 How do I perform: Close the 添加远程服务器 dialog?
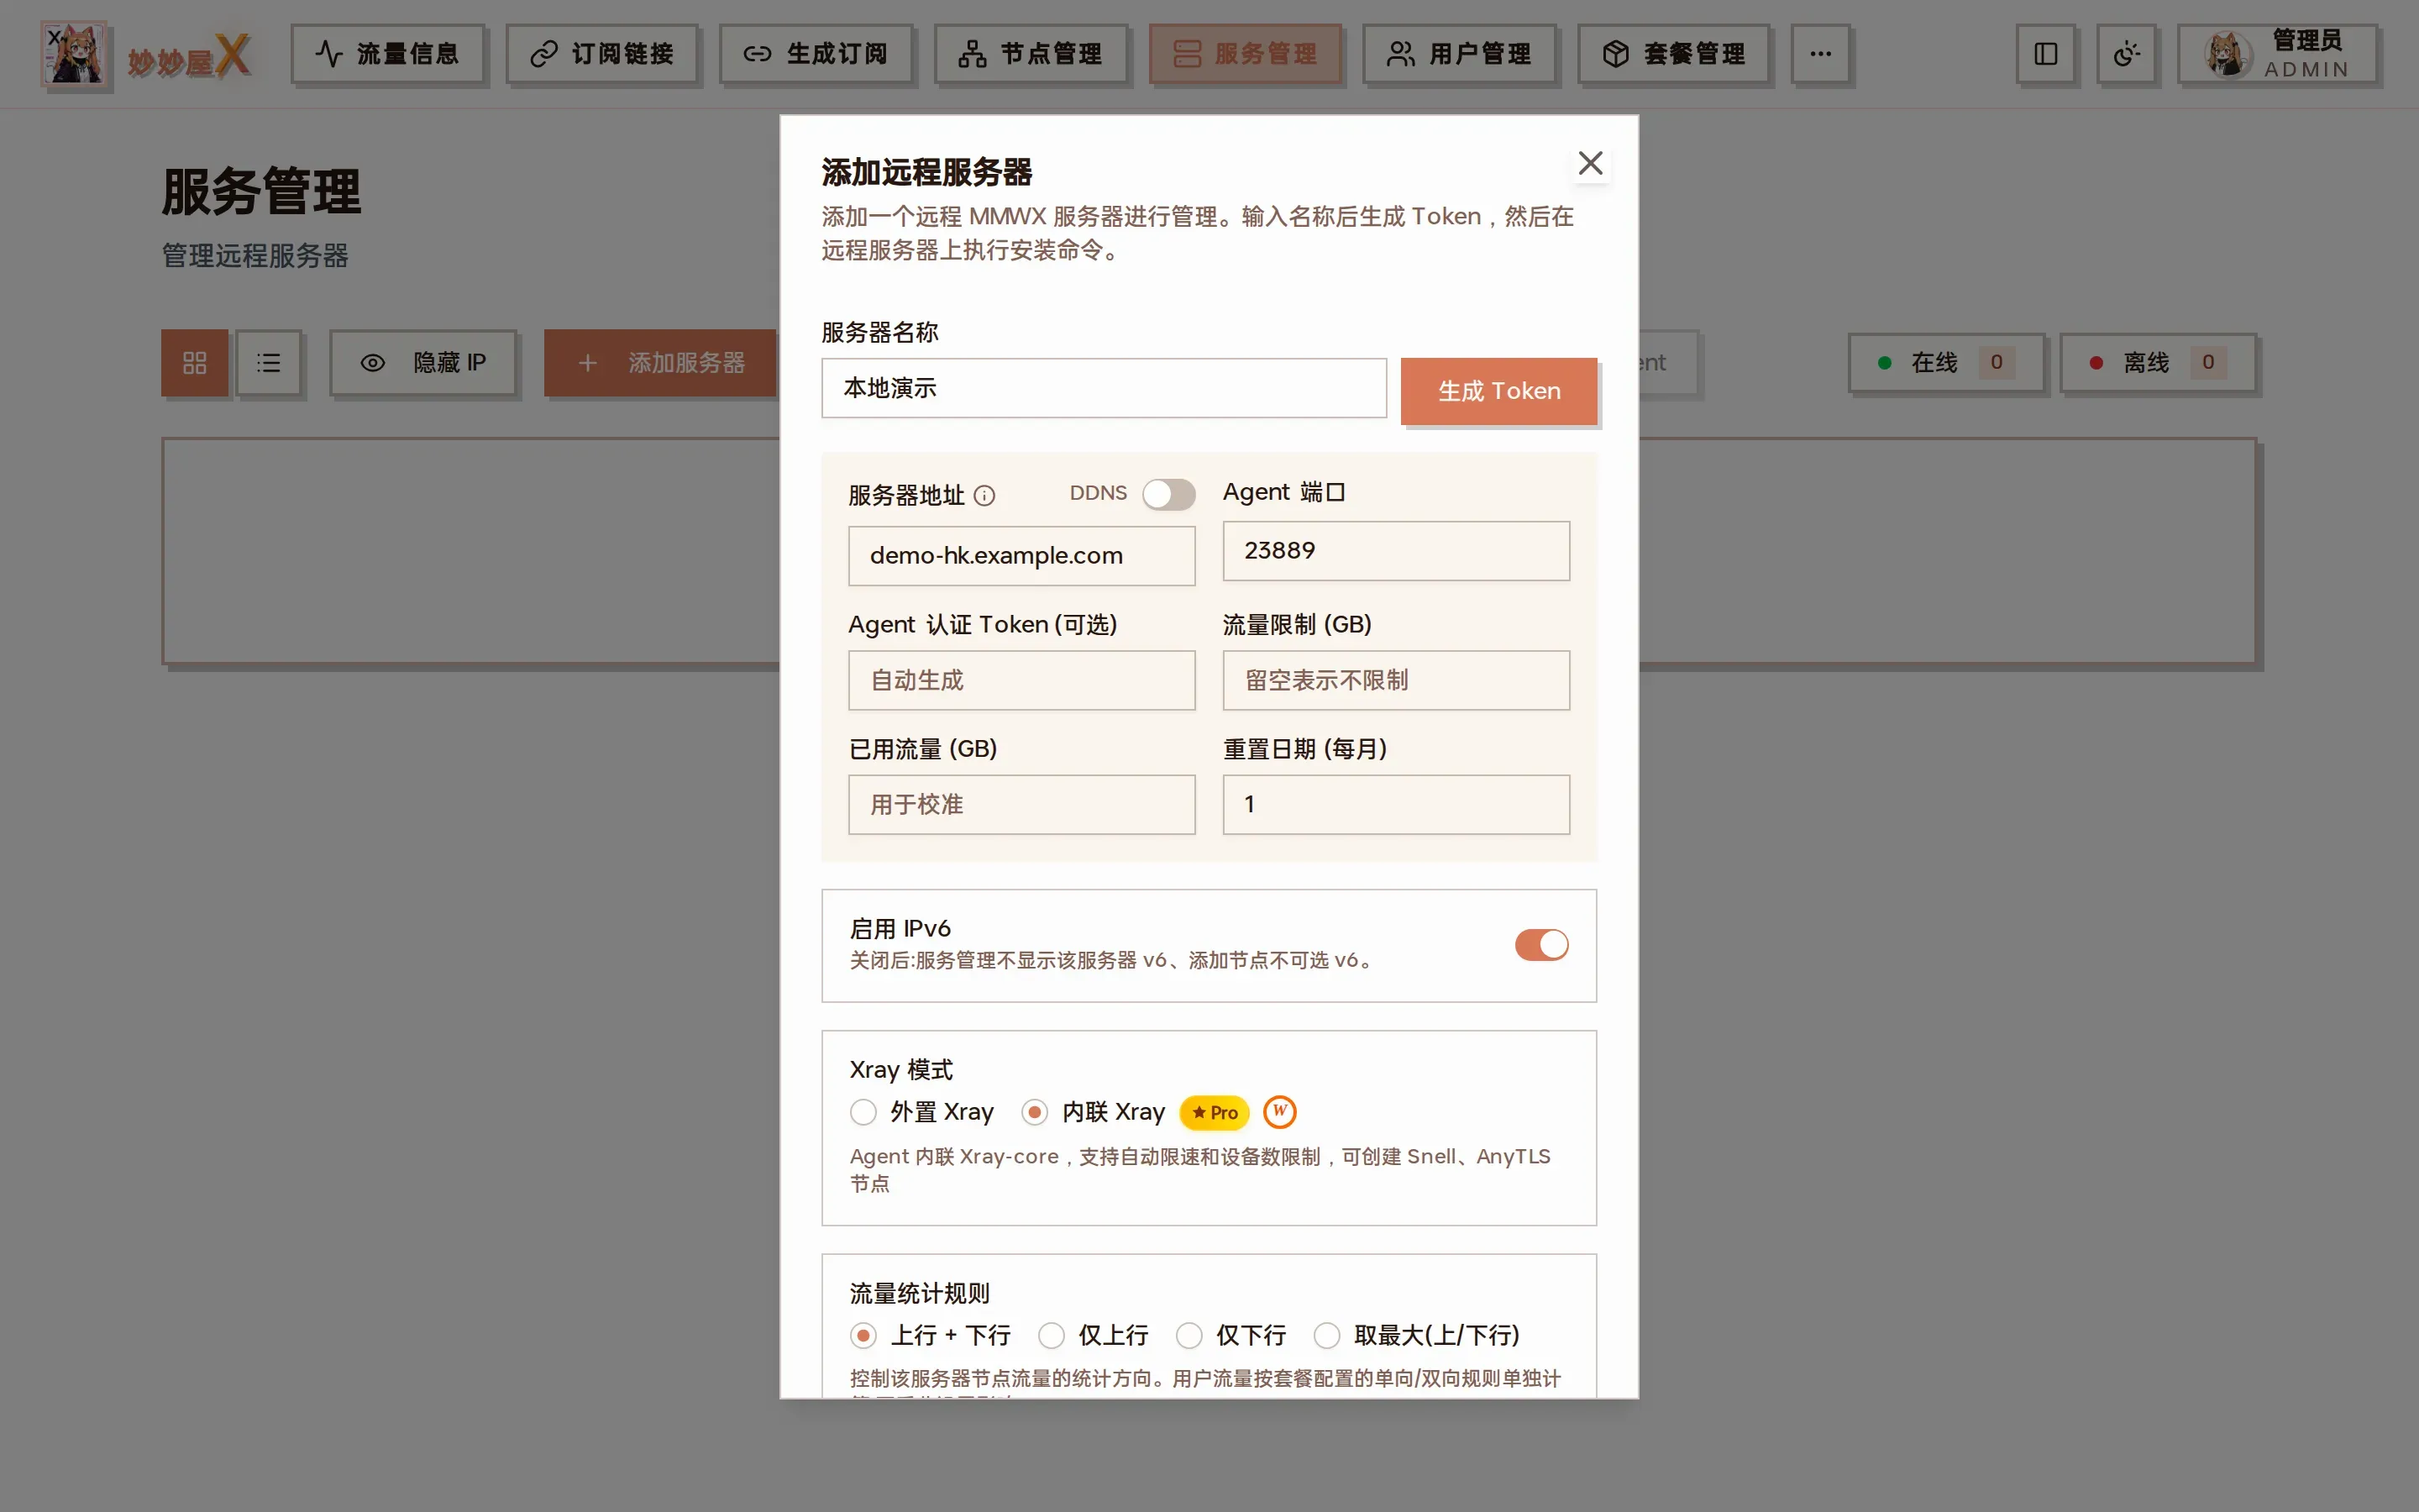point(1589,163)
